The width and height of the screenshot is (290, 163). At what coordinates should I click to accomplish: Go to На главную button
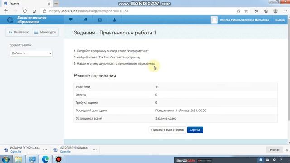(19, 32)
